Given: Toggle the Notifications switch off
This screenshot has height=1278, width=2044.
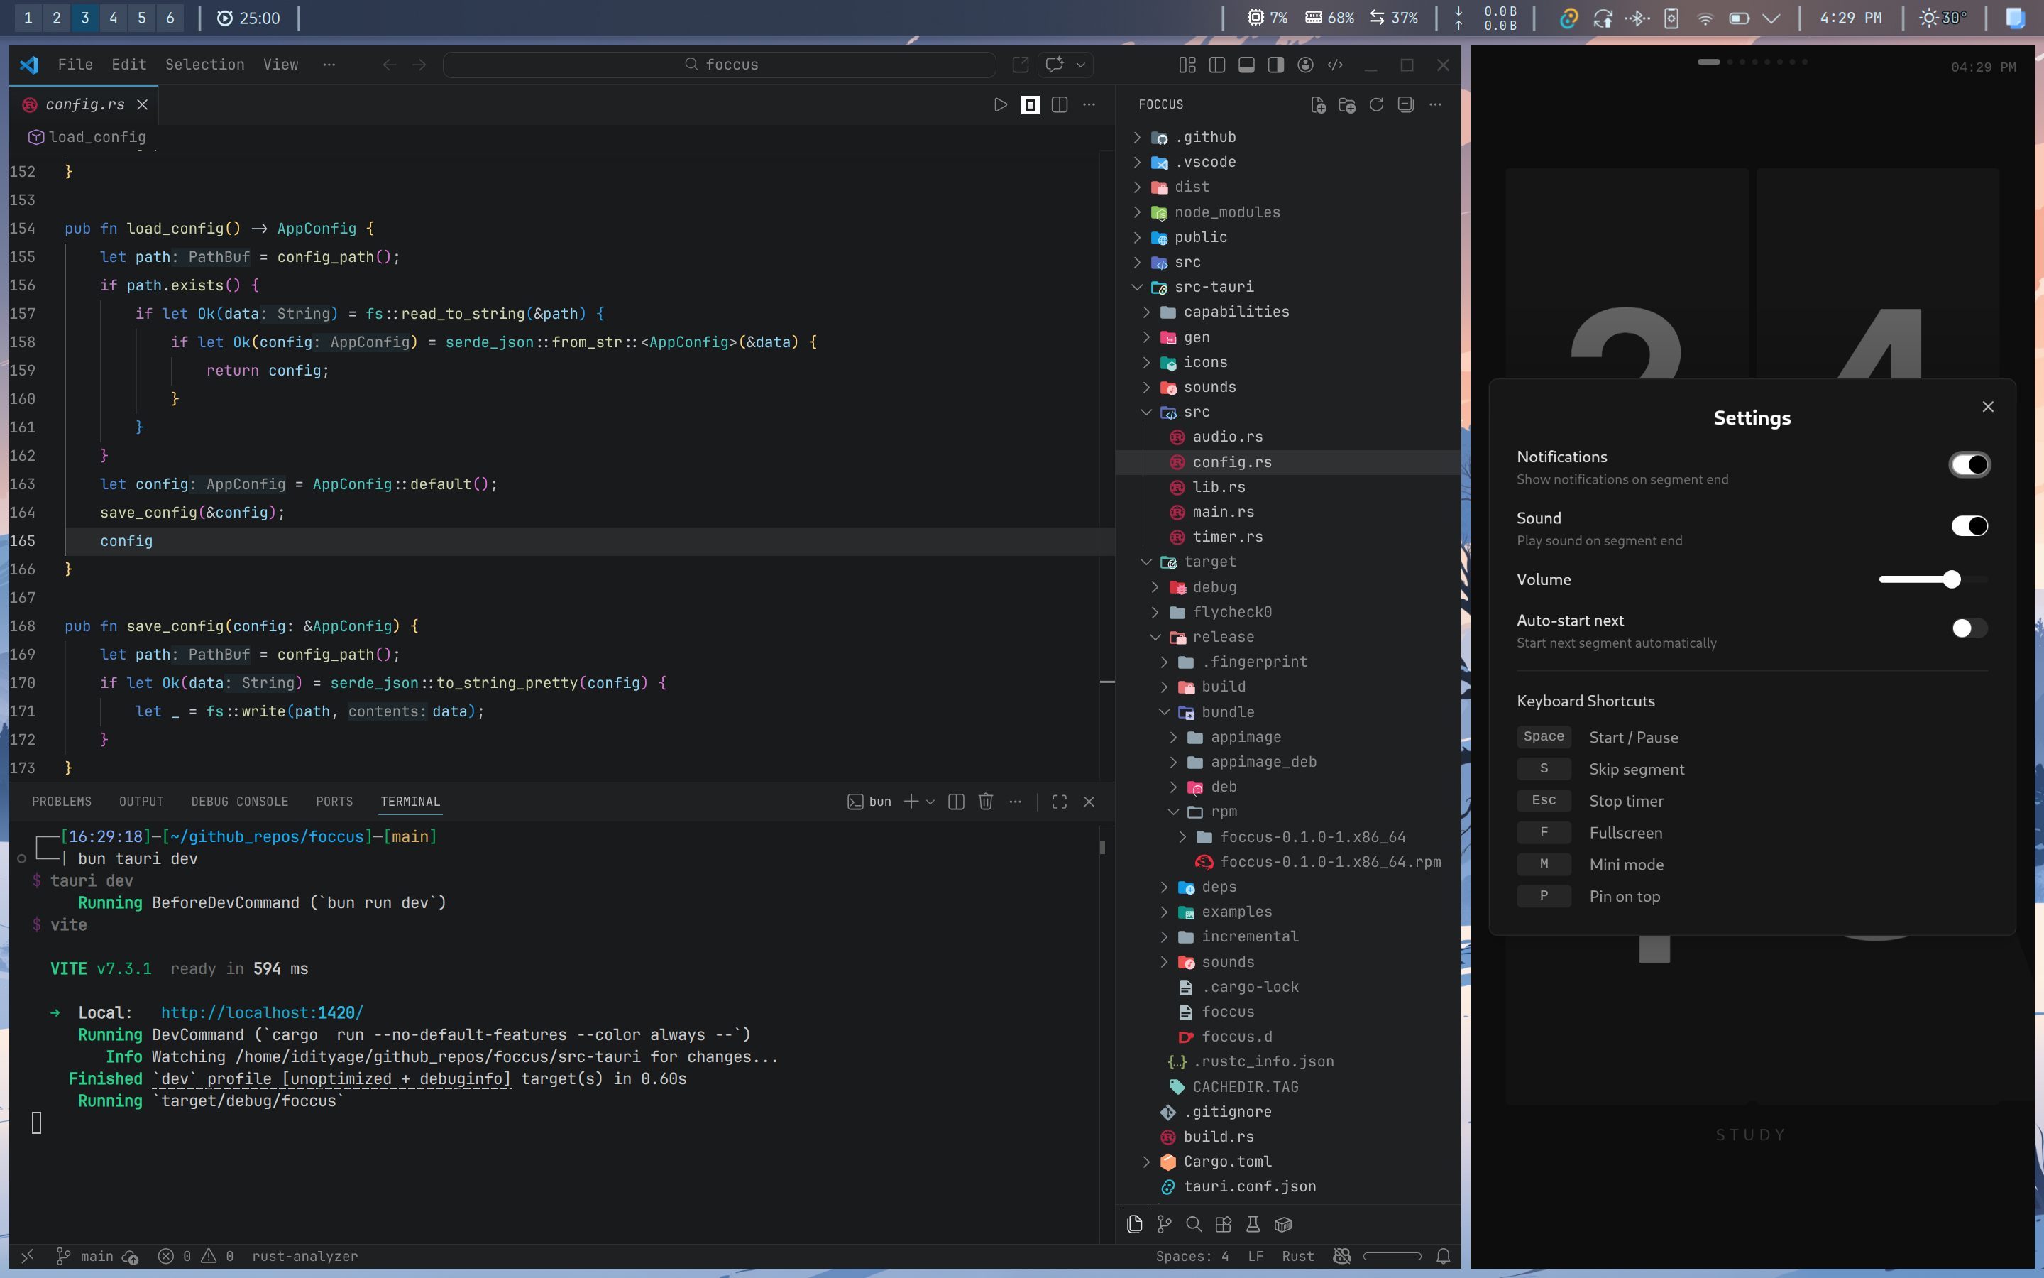Looking at the screenshot, I should pos(1969,465).
